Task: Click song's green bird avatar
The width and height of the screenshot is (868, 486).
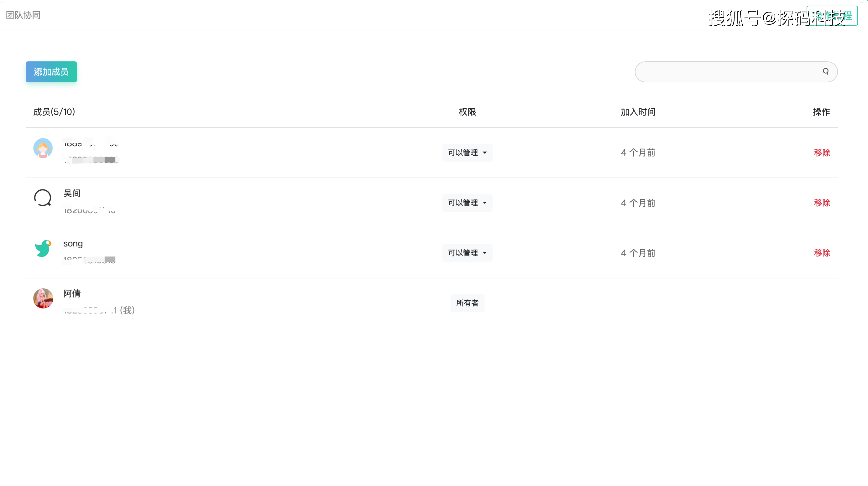Action: pos(43,248)
